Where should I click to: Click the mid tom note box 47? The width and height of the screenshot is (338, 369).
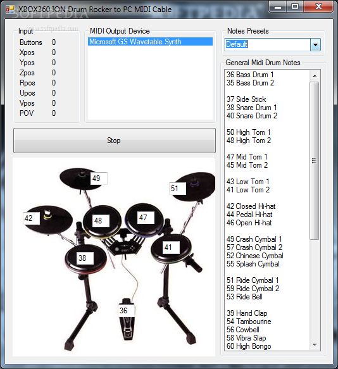tap(146, 218)
